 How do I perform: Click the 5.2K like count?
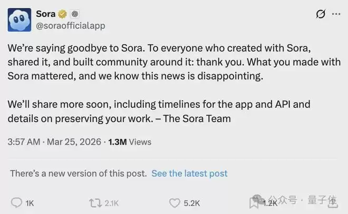191,203
